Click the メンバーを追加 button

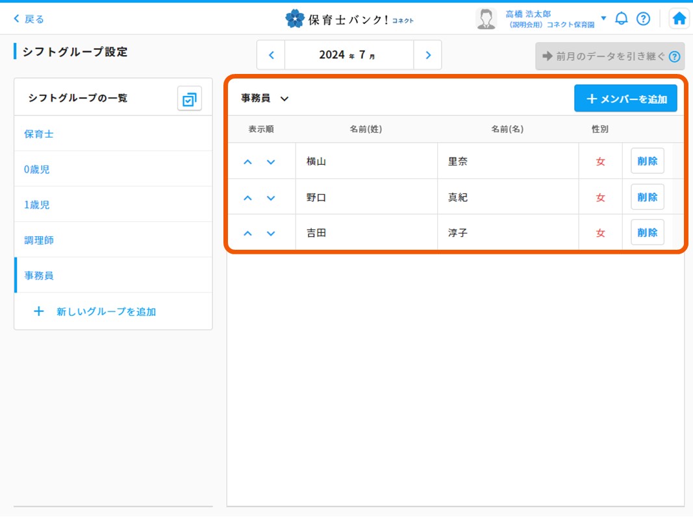(625, 99)
